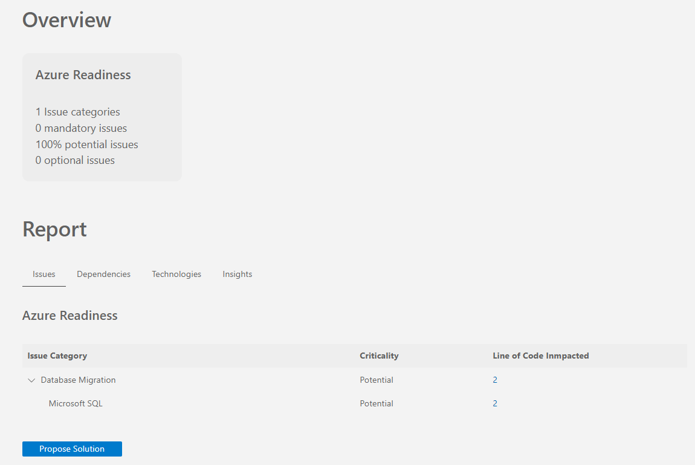695x465 pixels.
Task: Click '100% potential issues' text
Action: [x=87, y=145]
